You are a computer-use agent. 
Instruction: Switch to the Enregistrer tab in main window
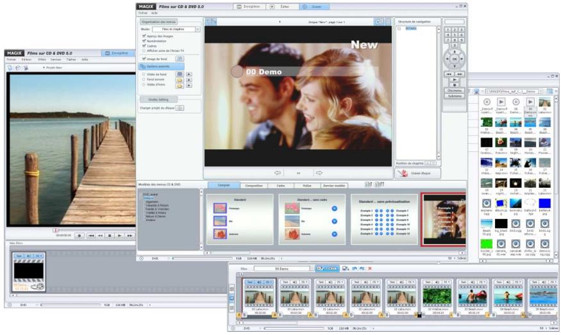click(249, 7)
